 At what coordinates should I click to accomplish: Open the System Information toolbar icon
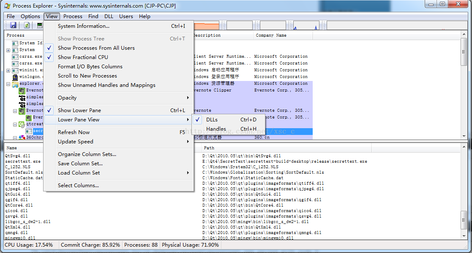click(x=40, y=25)
